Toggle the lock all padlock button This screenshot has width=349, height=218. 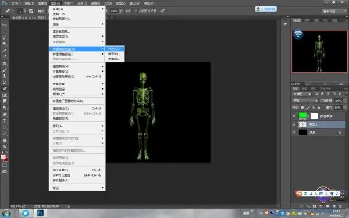[319, 108]
